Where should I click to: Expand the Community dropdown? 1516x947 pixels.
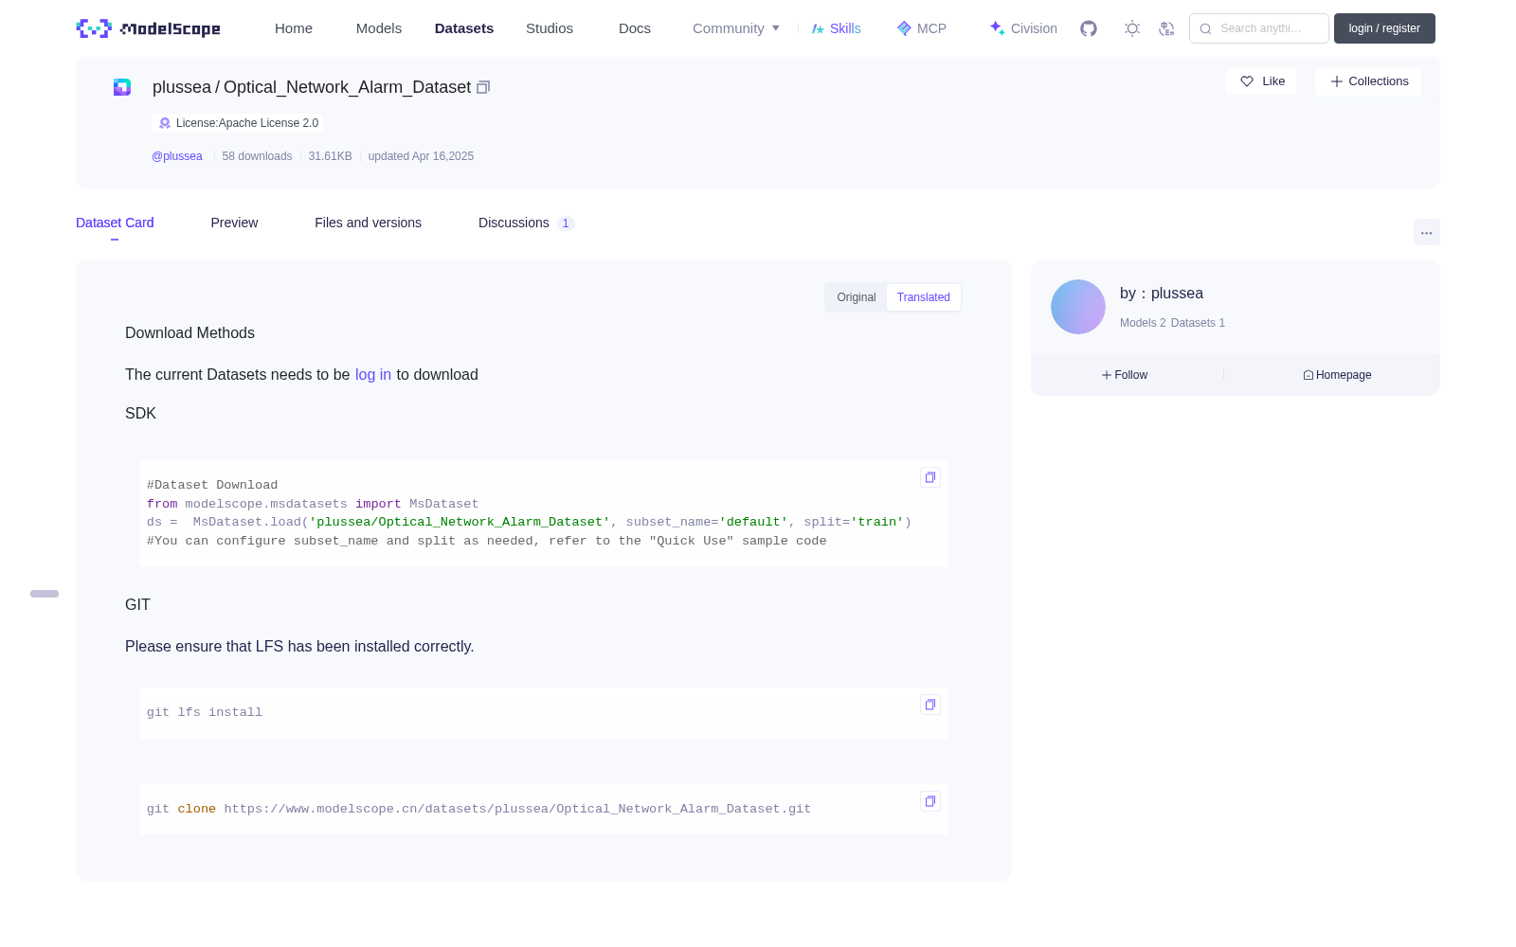tap(736, 28)
